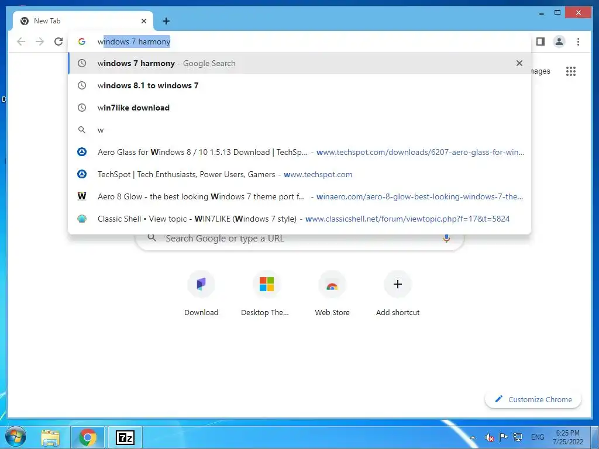Click the Chrome taskbar icon
Viewport: 599px width, 449px height.
[88, 437]
